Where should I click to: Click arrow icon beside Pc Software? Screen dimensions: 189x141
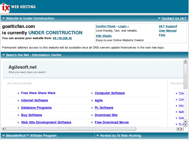(x=92, y=108)
